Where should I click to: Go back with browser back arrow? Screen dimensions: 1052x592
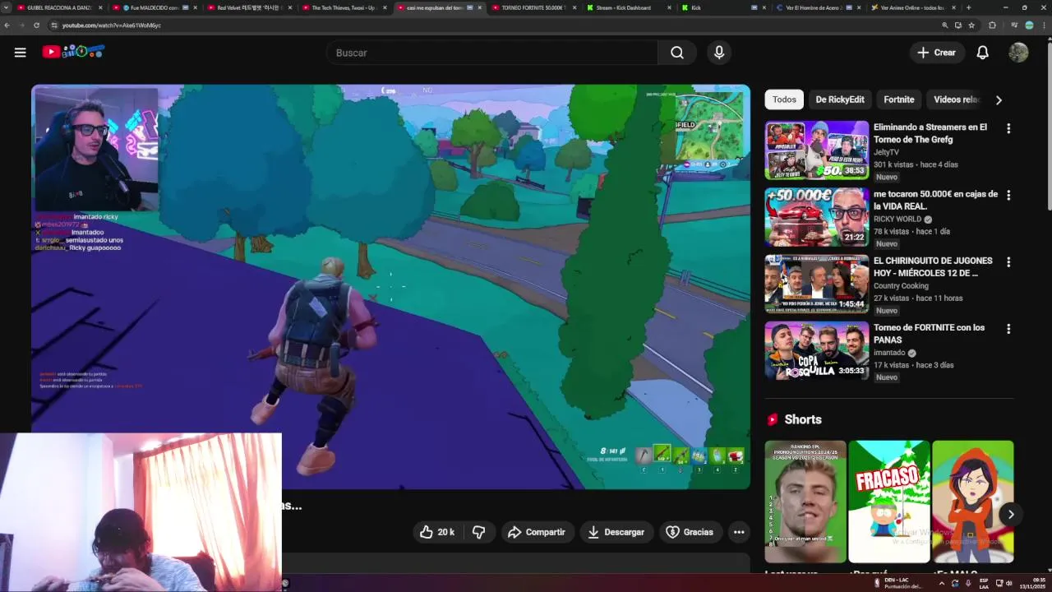tap(7, 25)
